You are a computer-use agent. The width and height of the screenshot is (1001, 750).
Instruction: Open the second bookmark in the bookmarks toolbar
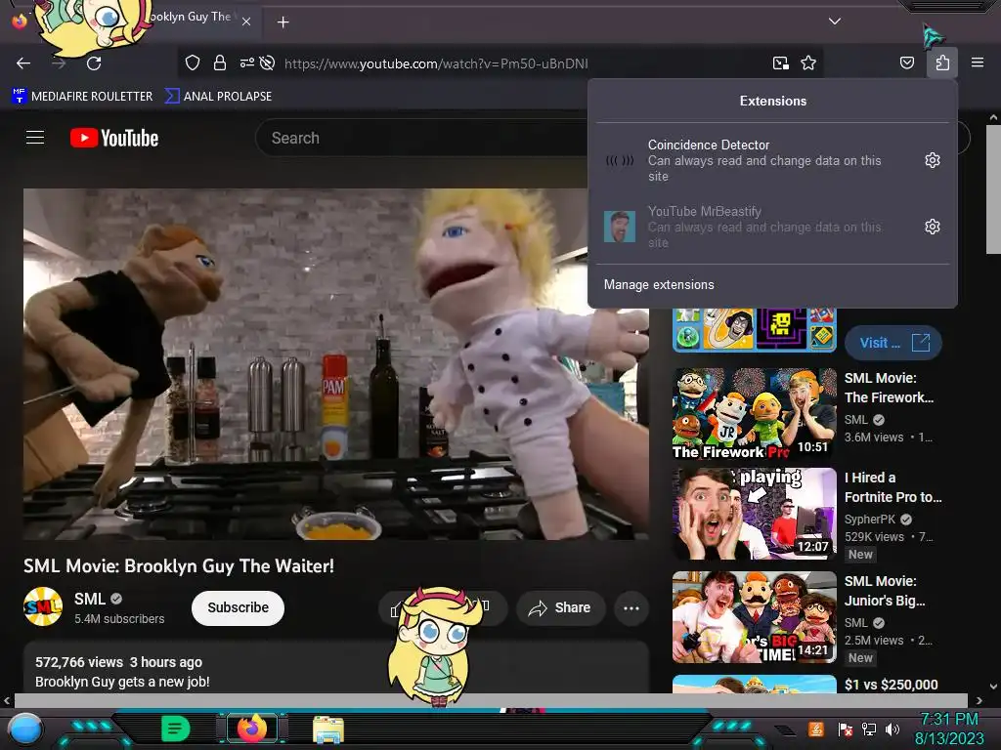click(218, 97)
